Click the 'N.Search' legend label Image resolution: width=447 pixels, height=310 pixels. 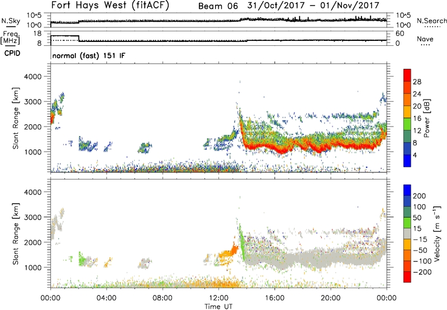tap(431, 21)
